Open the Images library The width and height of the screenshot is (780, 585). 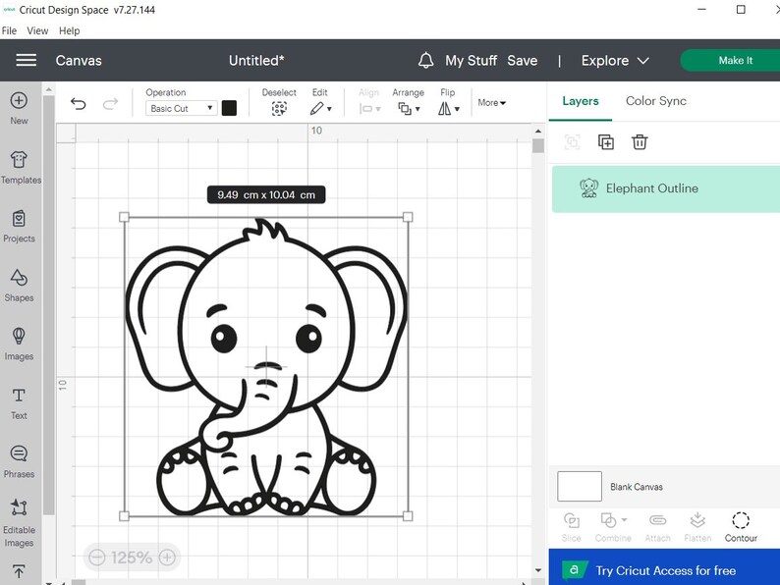(x=19, y=344)
